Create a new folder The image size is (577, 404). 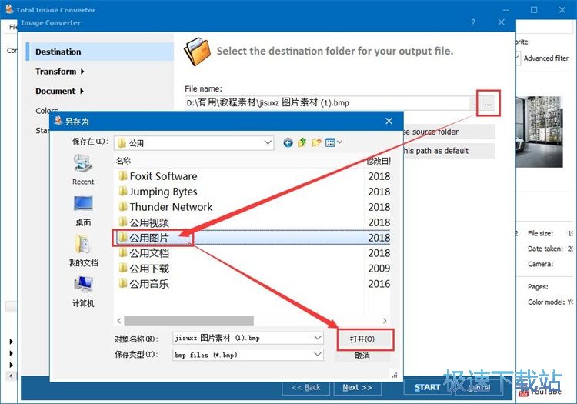[316, 142]
